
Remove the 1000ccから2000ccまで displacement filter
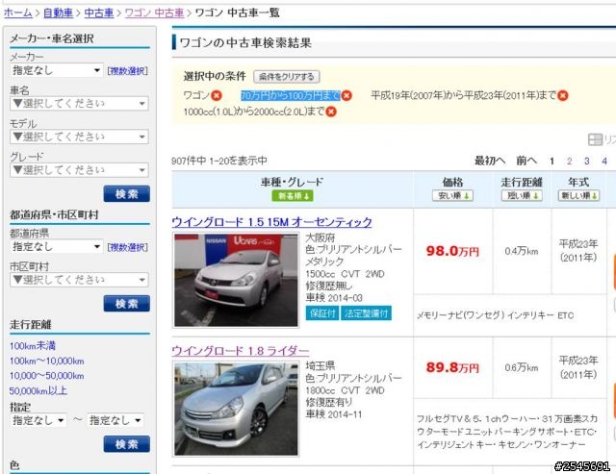click(x=331, y=112)
